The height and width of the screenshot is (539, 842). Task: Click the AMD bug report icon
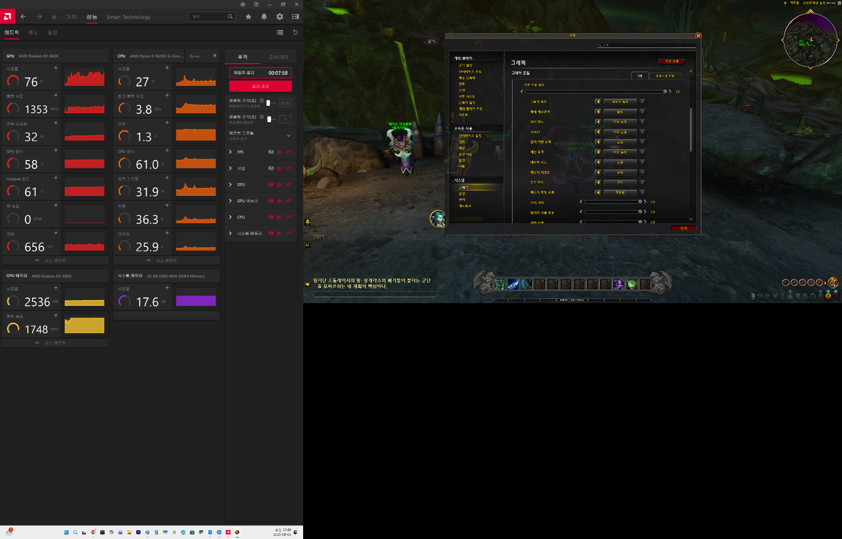pos(243,4)
